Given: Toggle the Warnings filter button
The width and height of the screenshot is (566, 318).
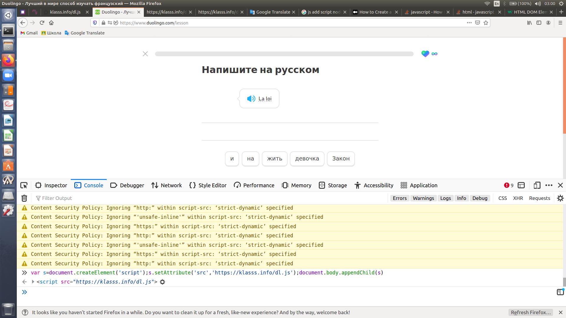Looking at the screenshot, I should (423, 198).
